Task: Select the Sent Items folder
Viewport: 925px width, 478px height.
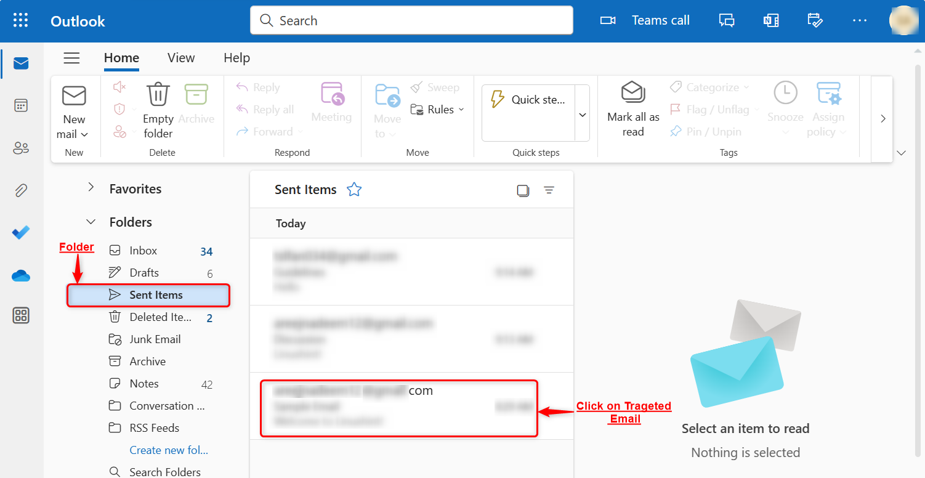Action: point(148,295)
